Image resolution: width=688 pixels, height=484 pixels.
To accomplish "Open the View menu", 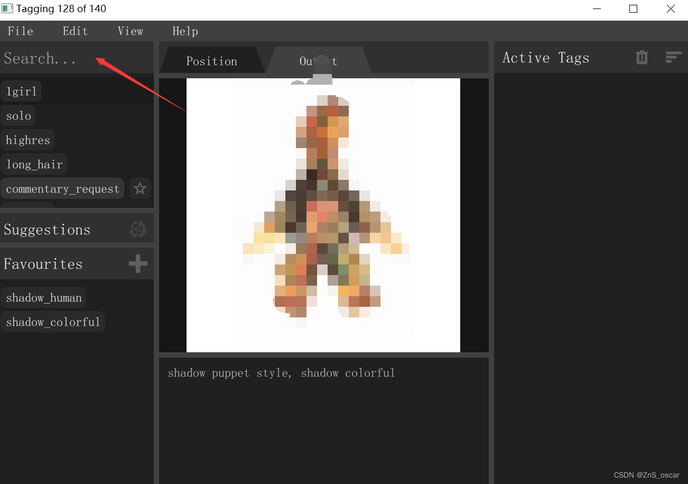I will [130, 31].
